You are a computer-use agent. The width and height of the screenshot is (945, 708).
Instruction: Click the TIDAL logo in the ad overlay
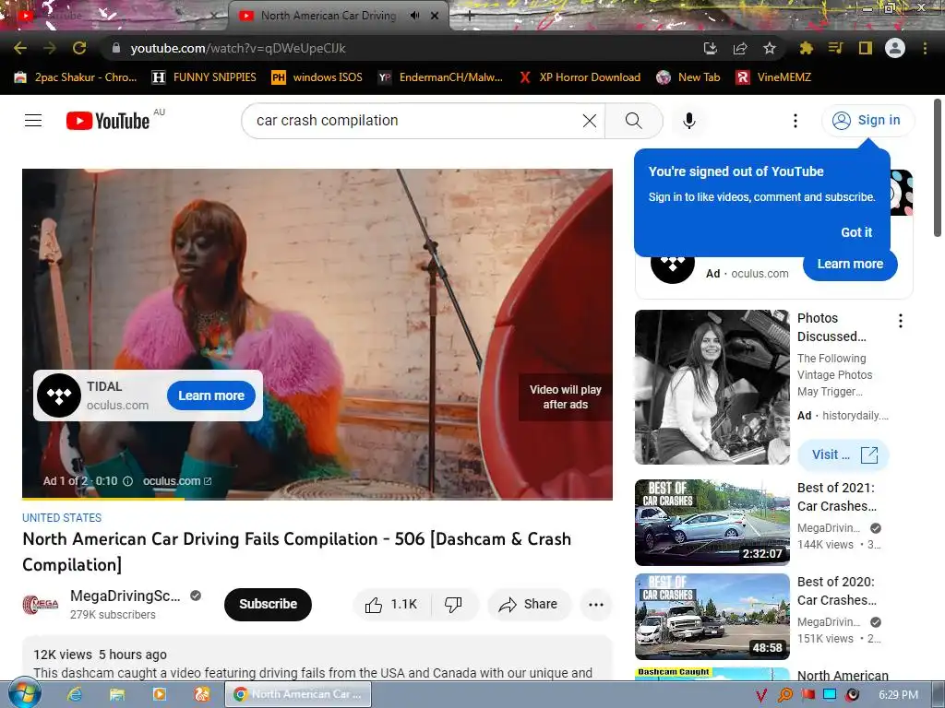(59, 395)
